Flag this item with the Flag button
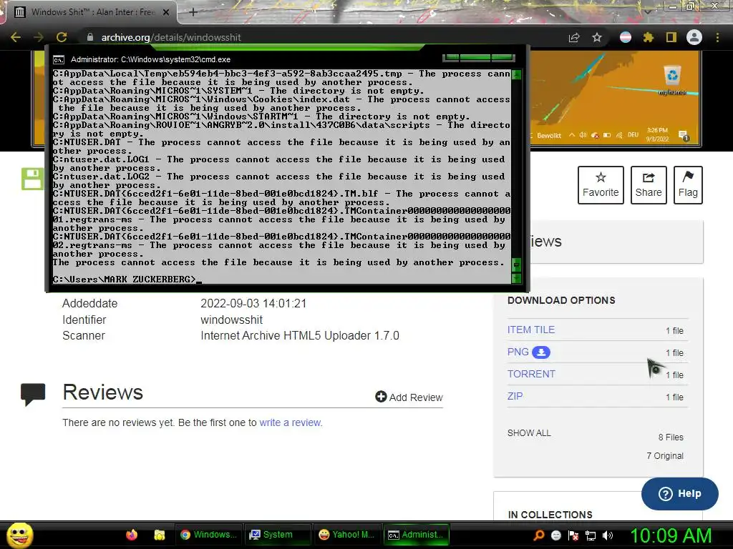Screen dimensions: 733x549 688,185
